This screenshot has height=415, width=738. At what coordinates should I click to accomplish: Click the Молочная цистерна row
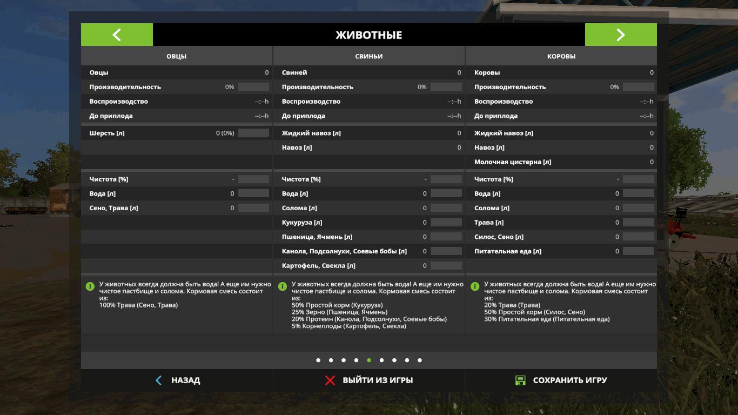coord(561,162)
